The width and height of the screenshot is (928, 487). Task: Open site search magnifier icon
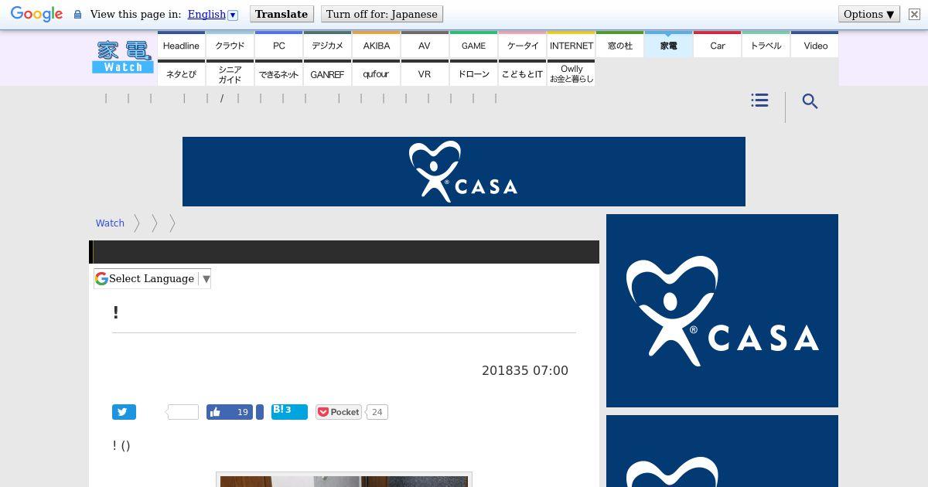tap(810, 101)
